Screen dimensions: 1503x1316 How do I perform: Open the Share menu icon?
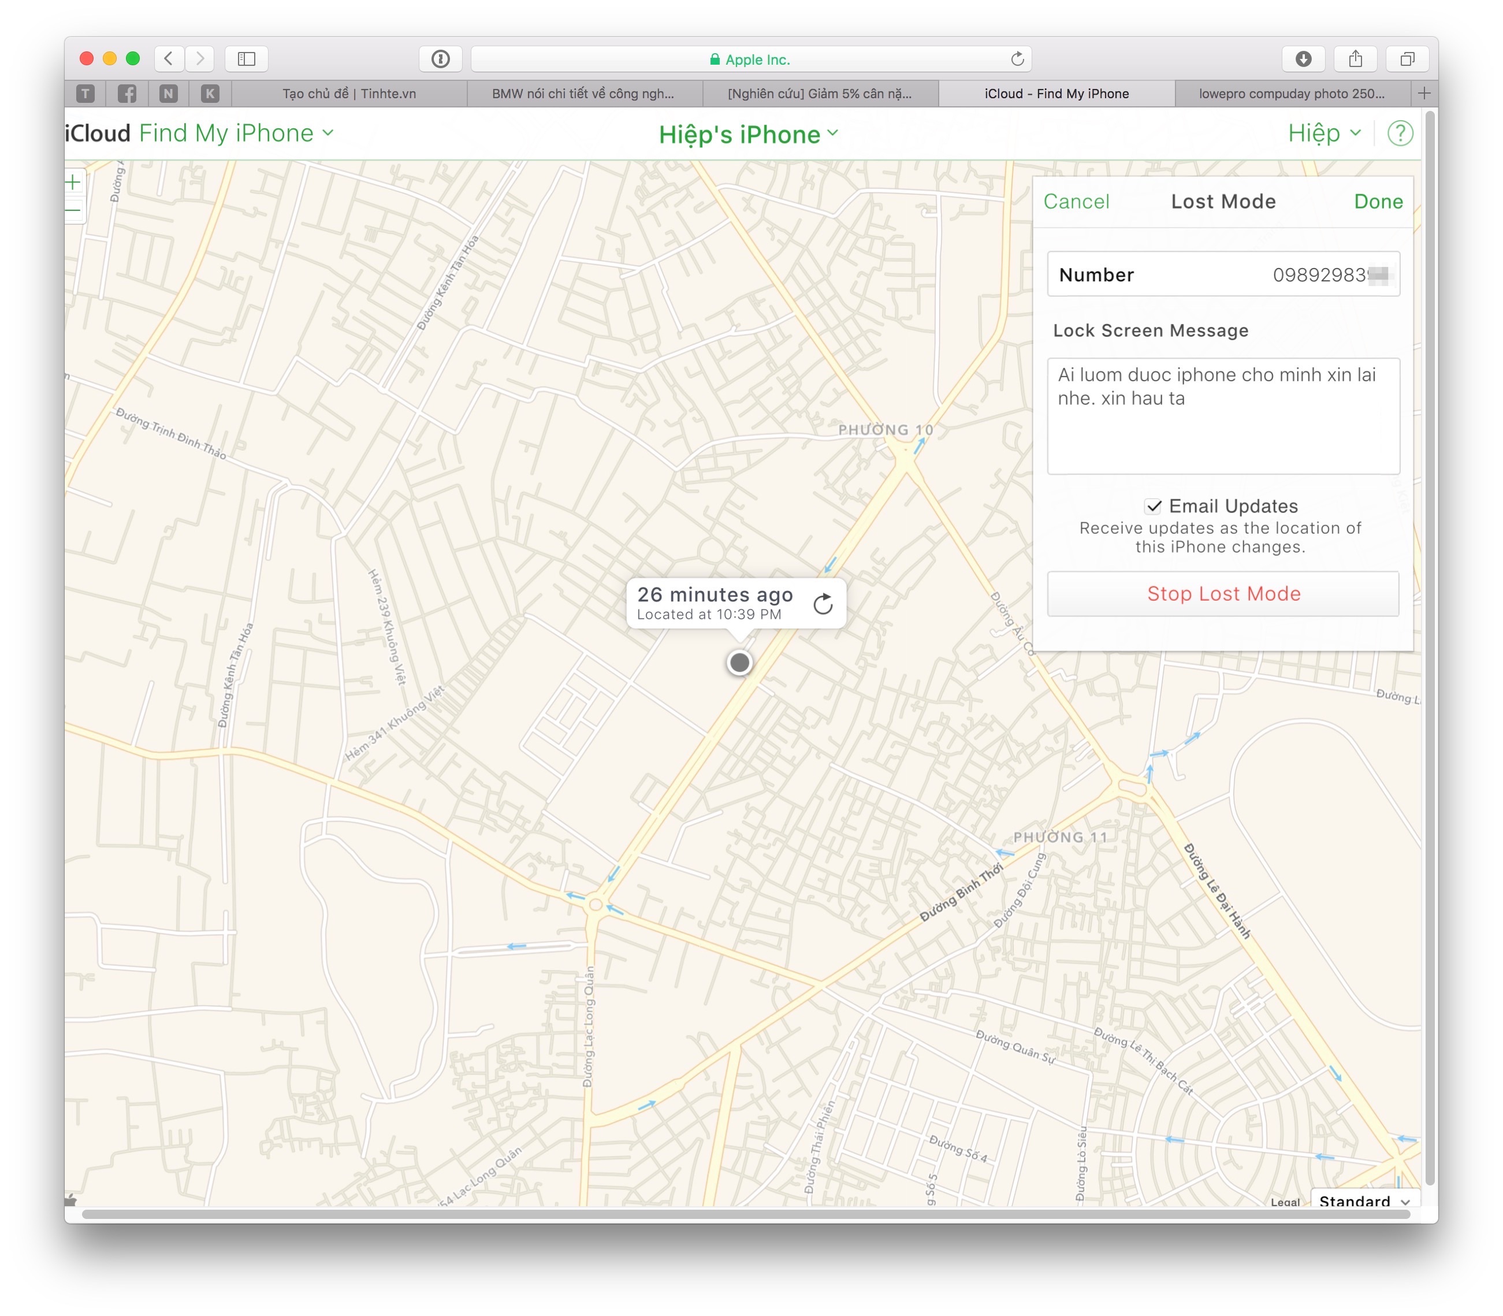tap(1356, 59)
